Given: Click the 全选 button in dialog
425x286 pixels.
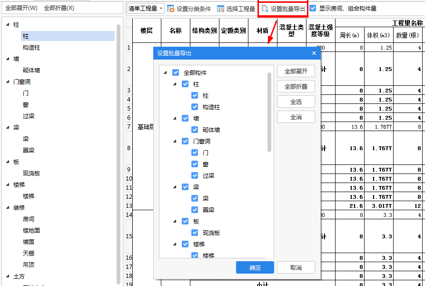Looking at the screenshot, I should 296,102.
